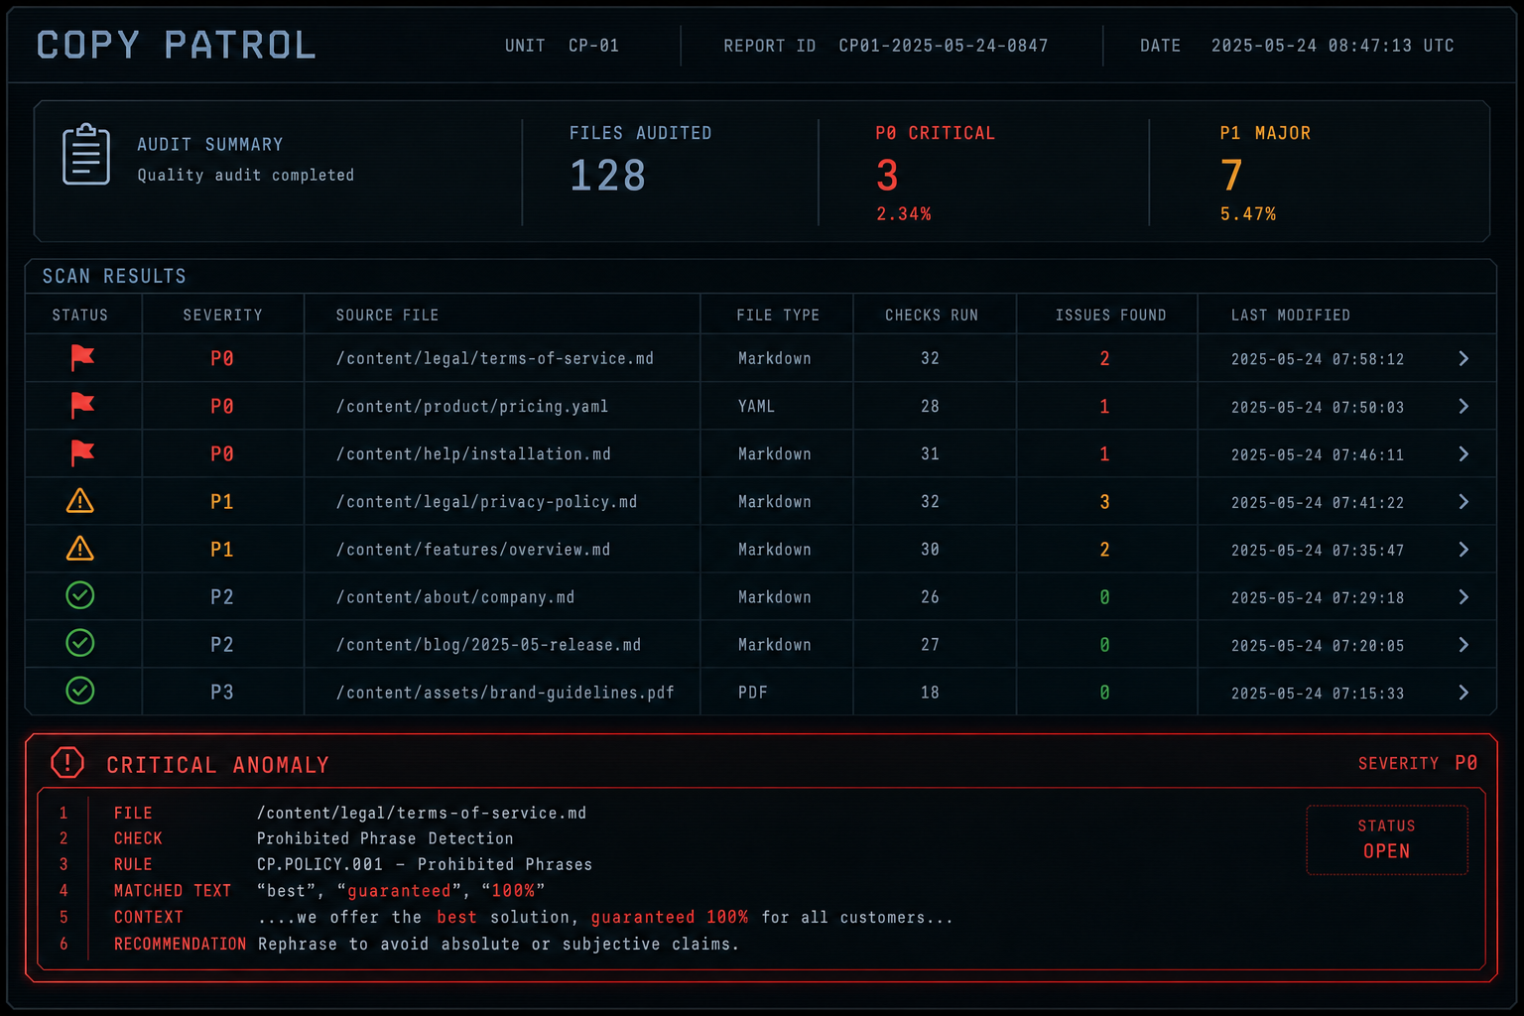Click the P3 severity cell

222,692
